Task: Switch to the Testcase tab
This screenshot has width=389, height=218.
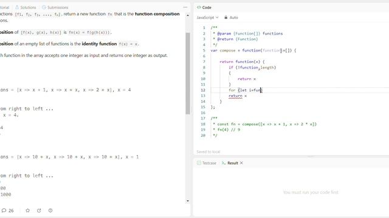Action: pyautogui.click(x=207, y=163)
